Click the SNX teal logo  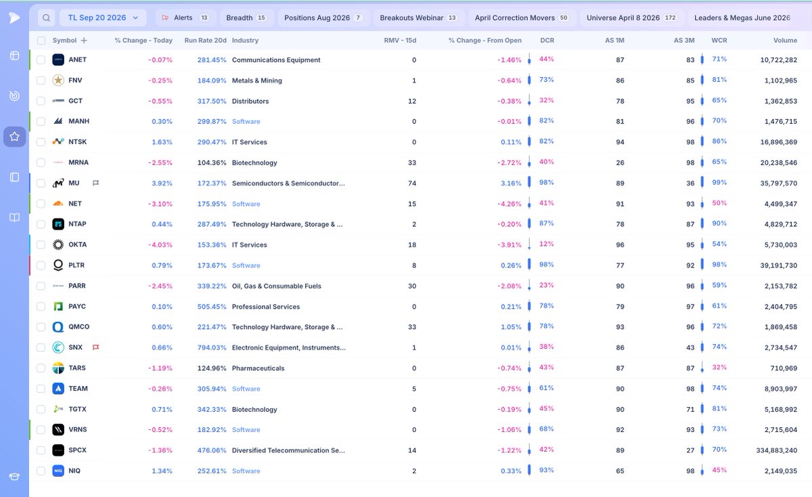pyautogui.click(x=58, y=347)
